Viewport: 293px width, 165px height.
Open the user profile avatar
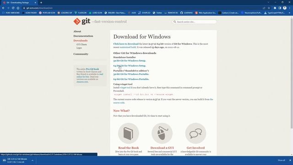pos(285,8)
